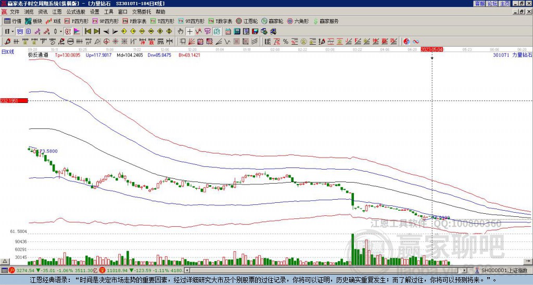Click the horizontal scrollbar left arrow
The image size is (533, 285).
click(187, 270)
